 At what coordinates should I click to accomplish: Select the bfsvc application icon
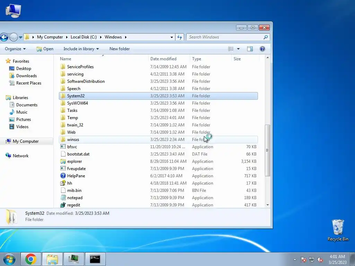pyautogui.click(x=63, y=147)
